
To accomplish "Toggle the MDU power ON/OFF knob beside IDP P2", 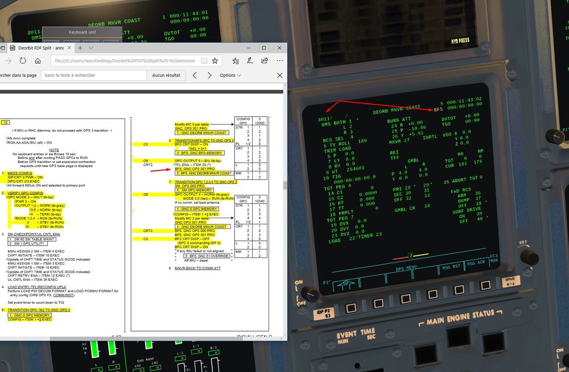I will [x=310, y=293].
